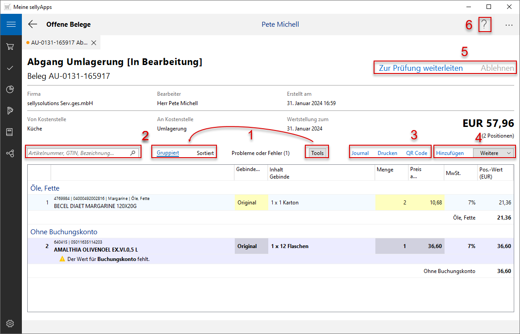Screen dimensions: 520x334
Task: Go back with the arrow icon
Action: pyautogui.click(x=33, y=24)
